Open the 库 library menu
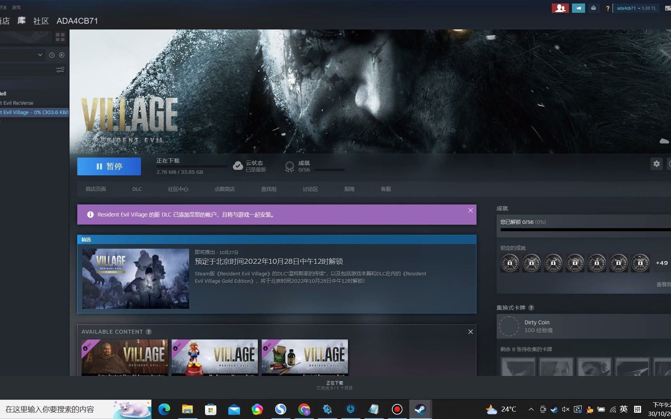Image resolution: width=671 pixels, height=419 pixels. tap(22, 21)
